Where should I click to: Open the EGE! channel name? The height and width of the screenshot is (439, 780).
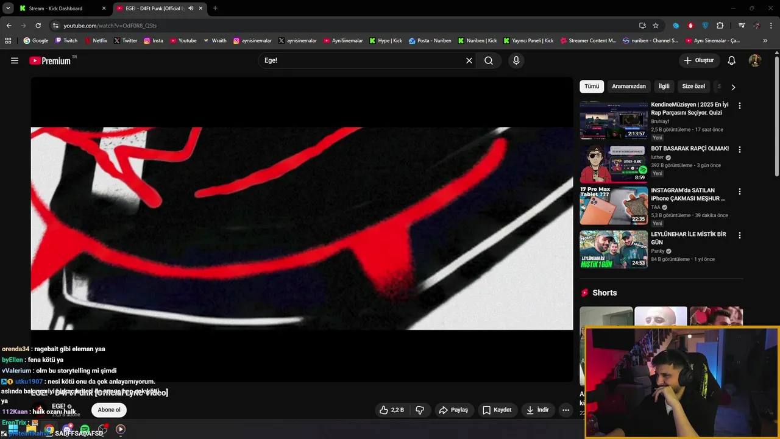pyautogui.click(x=58, y=406)
